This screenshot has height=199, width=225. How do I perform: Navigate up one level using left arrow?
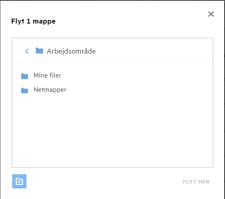tap(27, 51)
